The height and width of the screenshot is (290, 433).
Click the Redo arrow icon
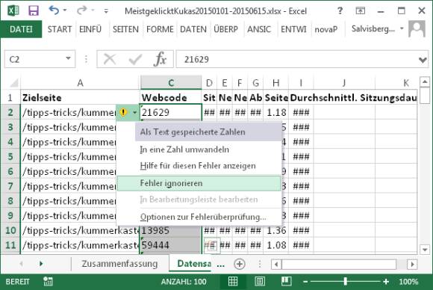point(82,10)
